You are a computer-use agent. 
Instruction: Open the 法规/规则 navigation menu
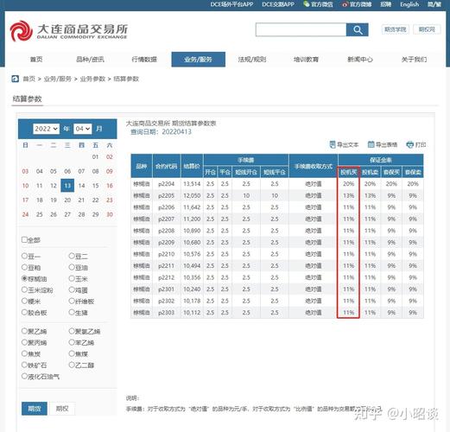point(252,60)
